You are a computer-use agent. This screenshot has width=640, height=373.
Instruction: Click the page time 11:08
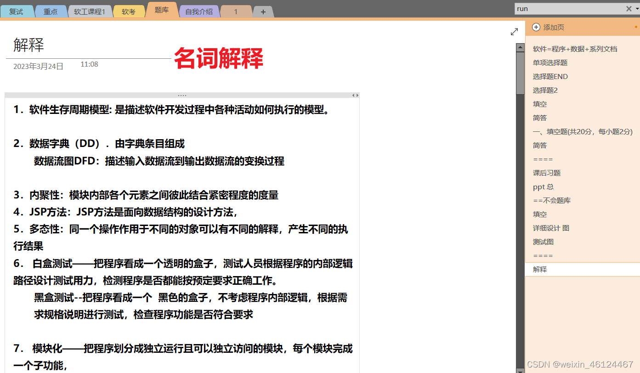point(89,64)
